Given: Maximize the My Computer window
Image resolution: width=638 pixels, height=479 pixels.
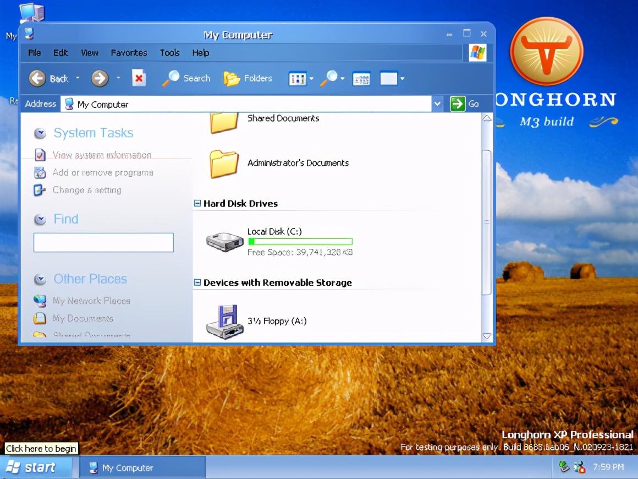Looking at the screenshot, I should (x=467, y=34).
